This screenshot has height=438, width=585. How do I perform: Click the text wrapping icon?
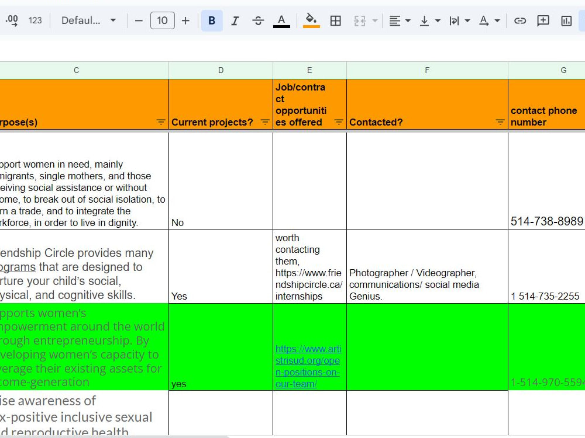point(454,21)
